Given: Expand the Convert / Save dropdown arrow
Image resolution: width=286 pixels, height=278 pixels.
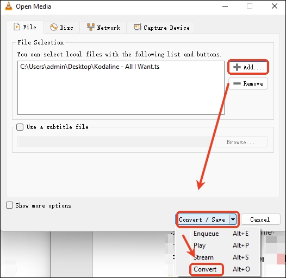Looking at the screenshot, I should tap(233, 219).
